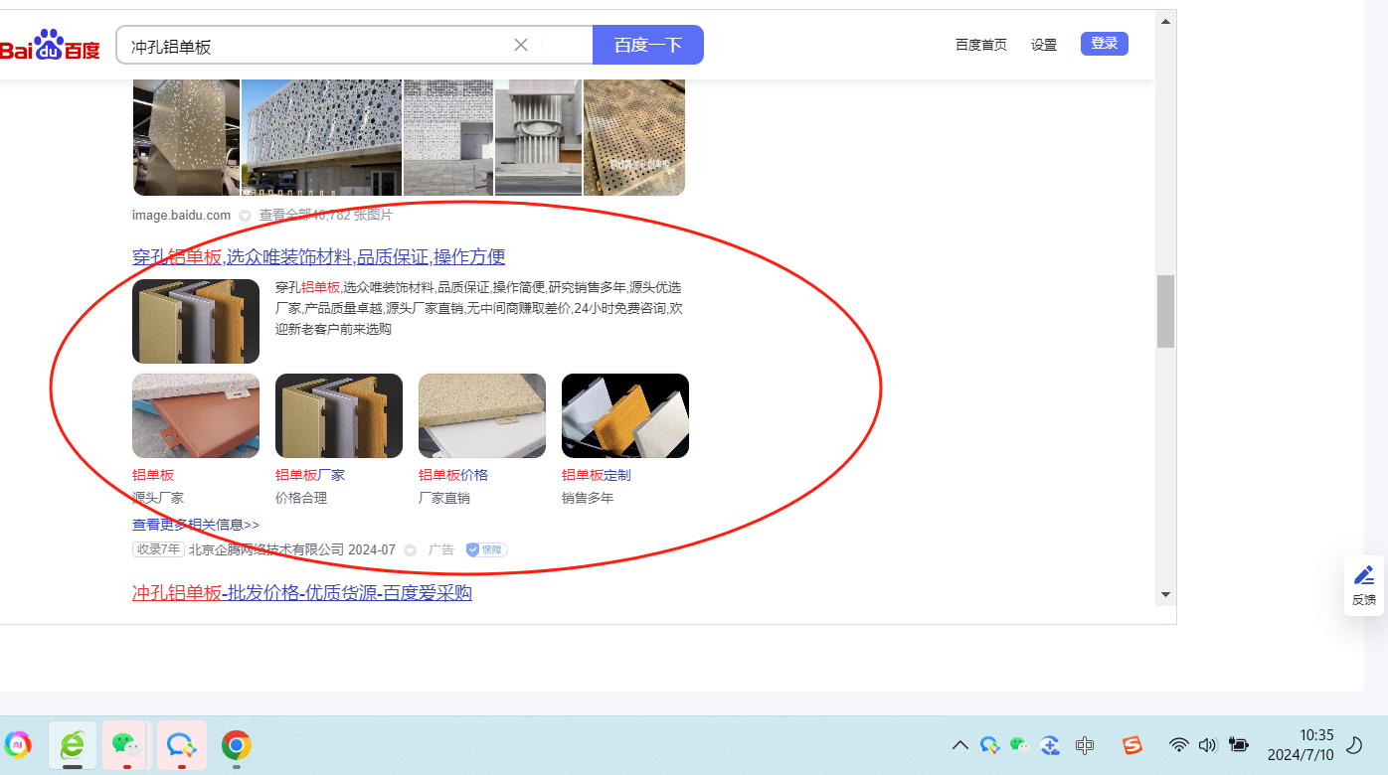Click the 铝单板定制 link

pyautogui.click(x=597, y=475)
